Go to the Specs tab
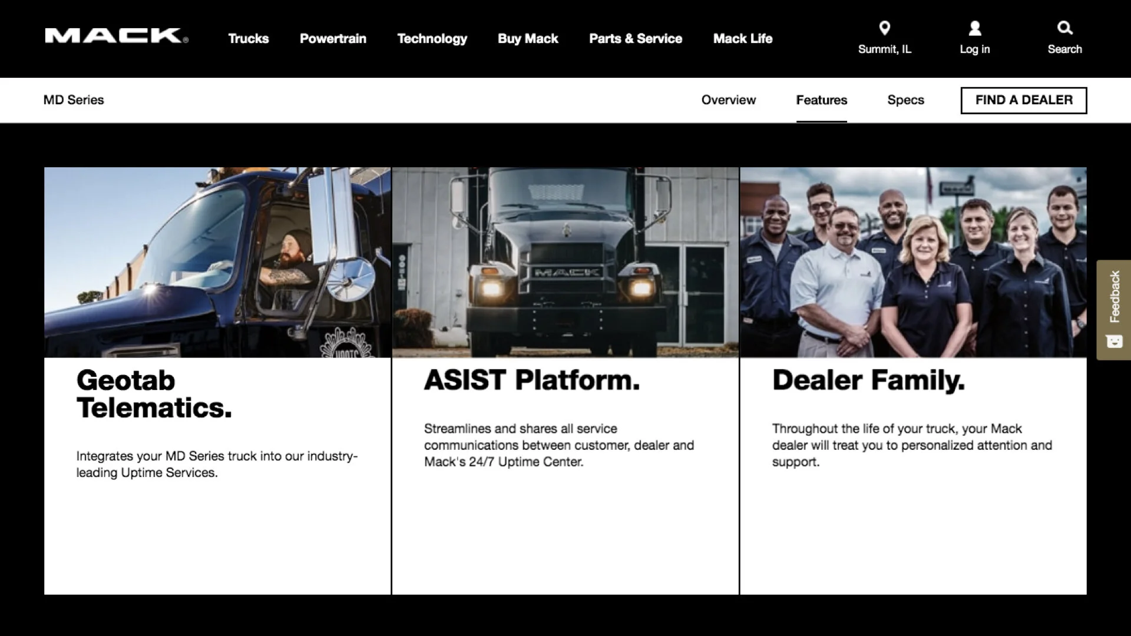The width and height of the screenshot is (1131, 636). 905,100
